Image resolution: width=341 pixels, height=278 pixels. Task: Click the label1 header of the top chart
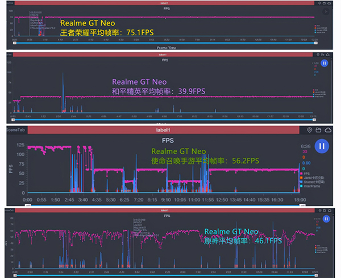tap(165, 3)
